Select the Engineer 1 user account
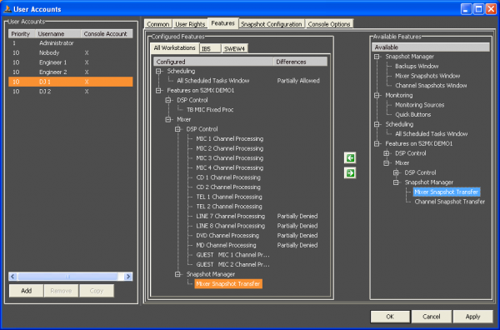Viewport: 500px width, 330px height. click(71, 62)
